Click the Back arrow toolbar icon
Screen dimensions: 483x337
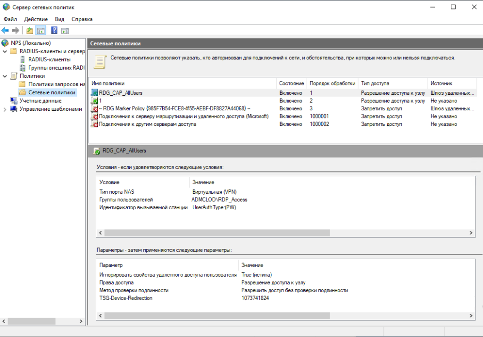pos(5,31)
